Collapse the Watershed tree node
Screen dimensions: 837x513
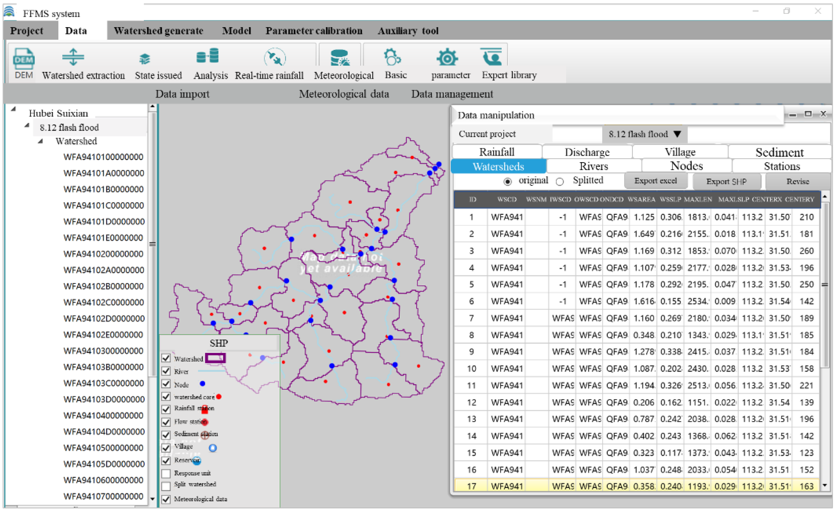[40, 141]
